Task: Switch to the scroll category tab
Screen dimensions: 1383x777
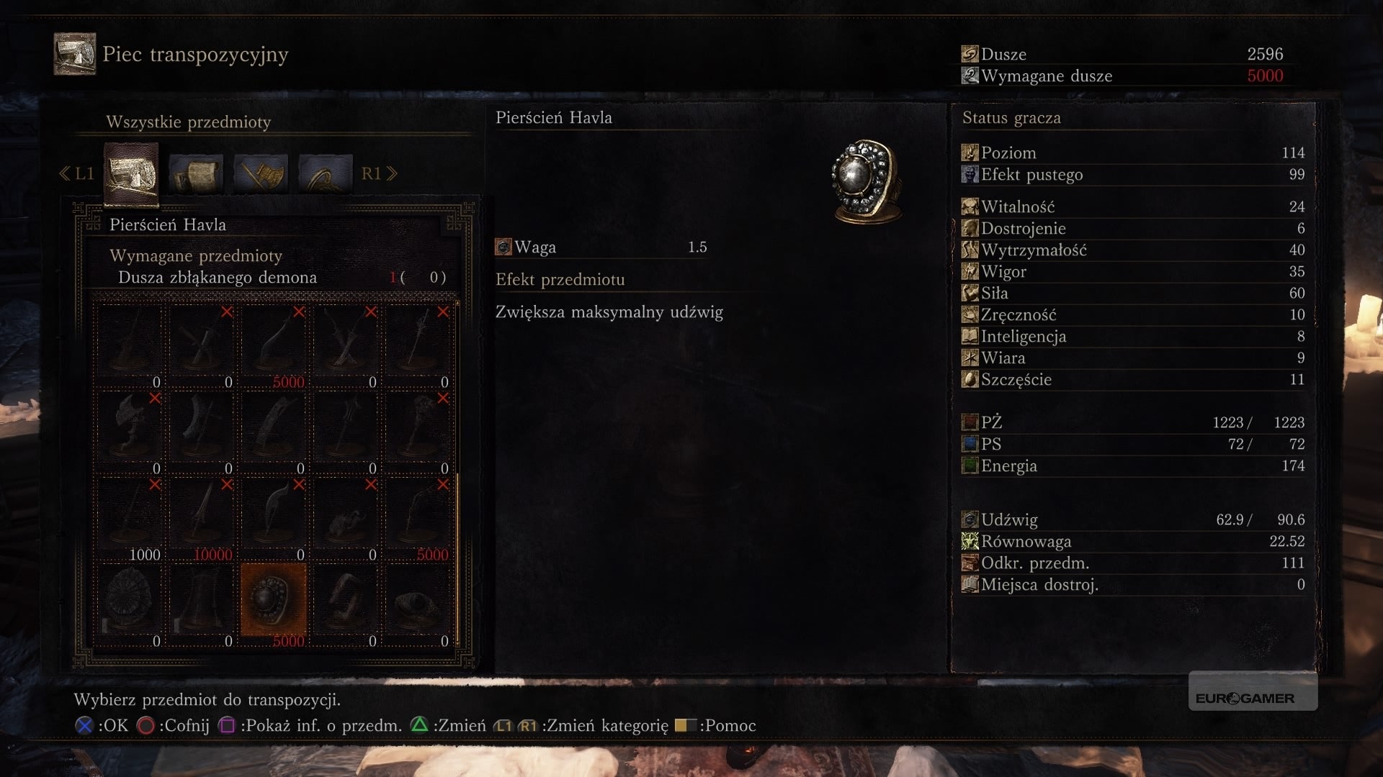Action: (x=196, y=173)
